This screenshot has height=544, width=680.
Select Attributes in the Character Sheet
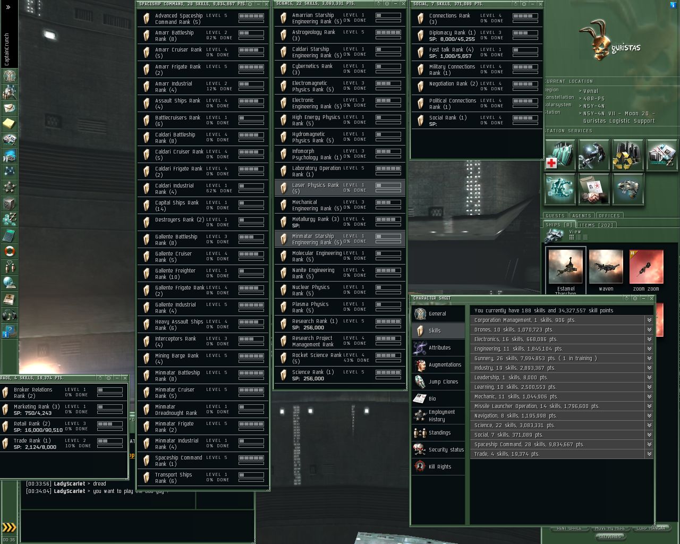point(439,347)
